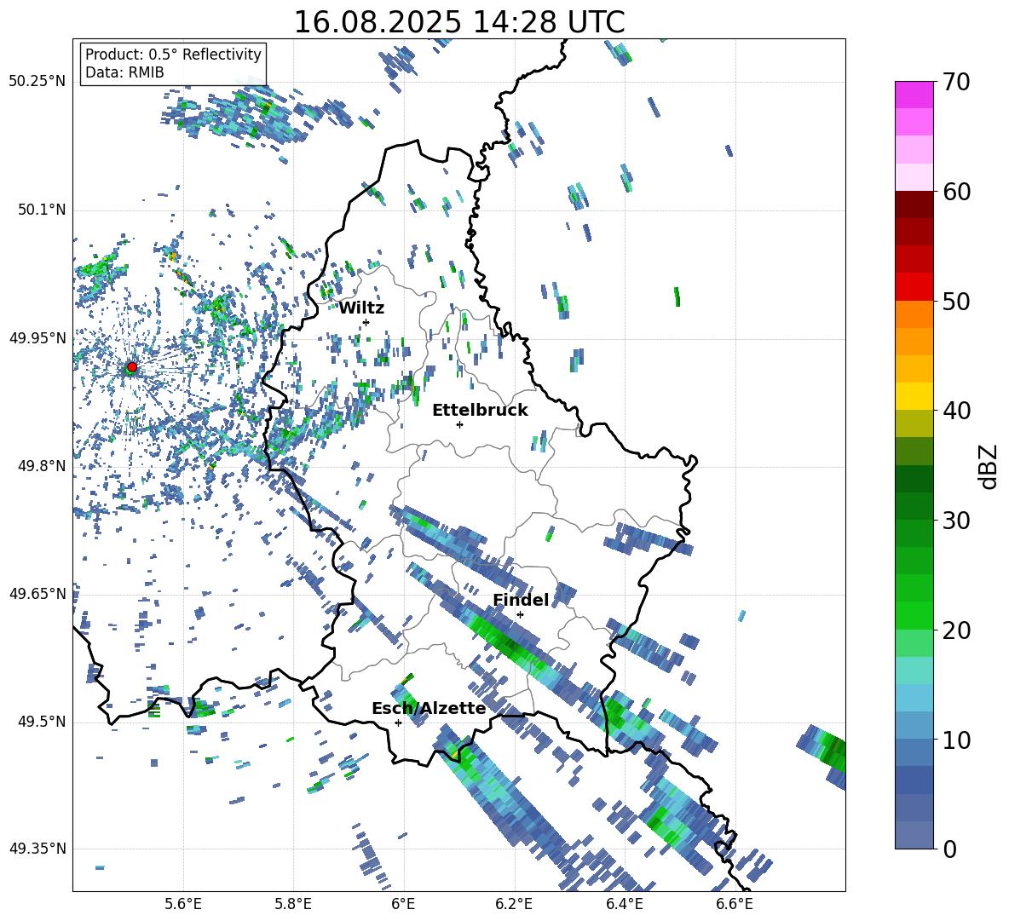Viewport: 1009px width, 921px height.
Task: Click the Data: RMIB text
Action: click(124, 72)
